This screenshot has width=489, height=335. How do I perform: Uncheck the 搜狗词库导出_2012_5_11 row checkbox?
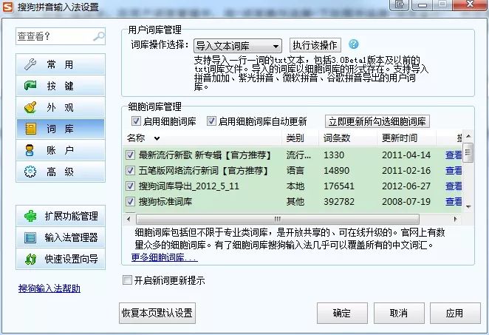point(130,186)
